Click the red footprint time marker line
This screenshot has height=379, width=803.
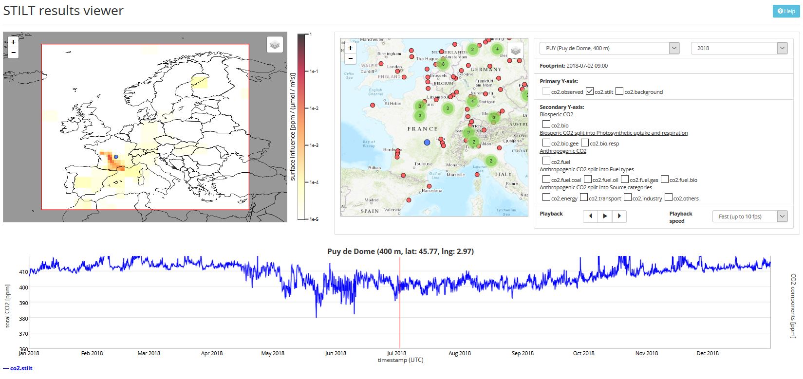(x=400, y=302)
